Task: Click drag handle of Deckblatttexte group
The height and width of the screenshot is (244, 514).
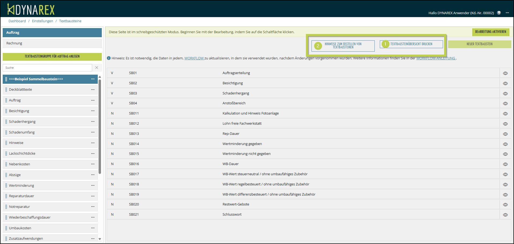Action: [6, 90]
